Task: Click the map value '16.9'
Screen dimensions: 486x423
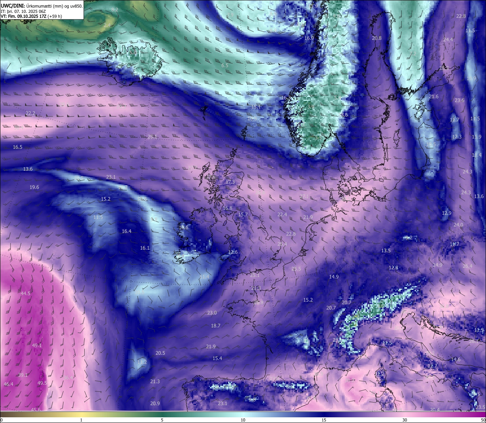Action: point(309,38)
